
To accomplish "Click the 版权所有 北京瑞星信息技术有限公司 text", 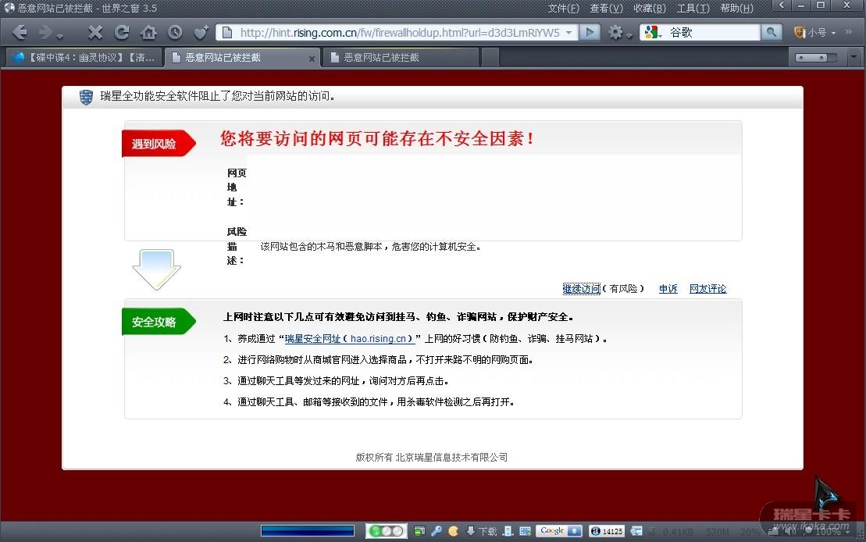I will (x=431, y=458).
